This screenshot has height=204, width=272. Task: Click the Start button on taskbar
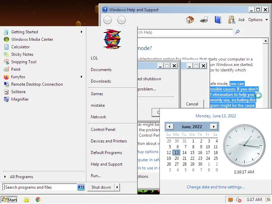point(10,200)
